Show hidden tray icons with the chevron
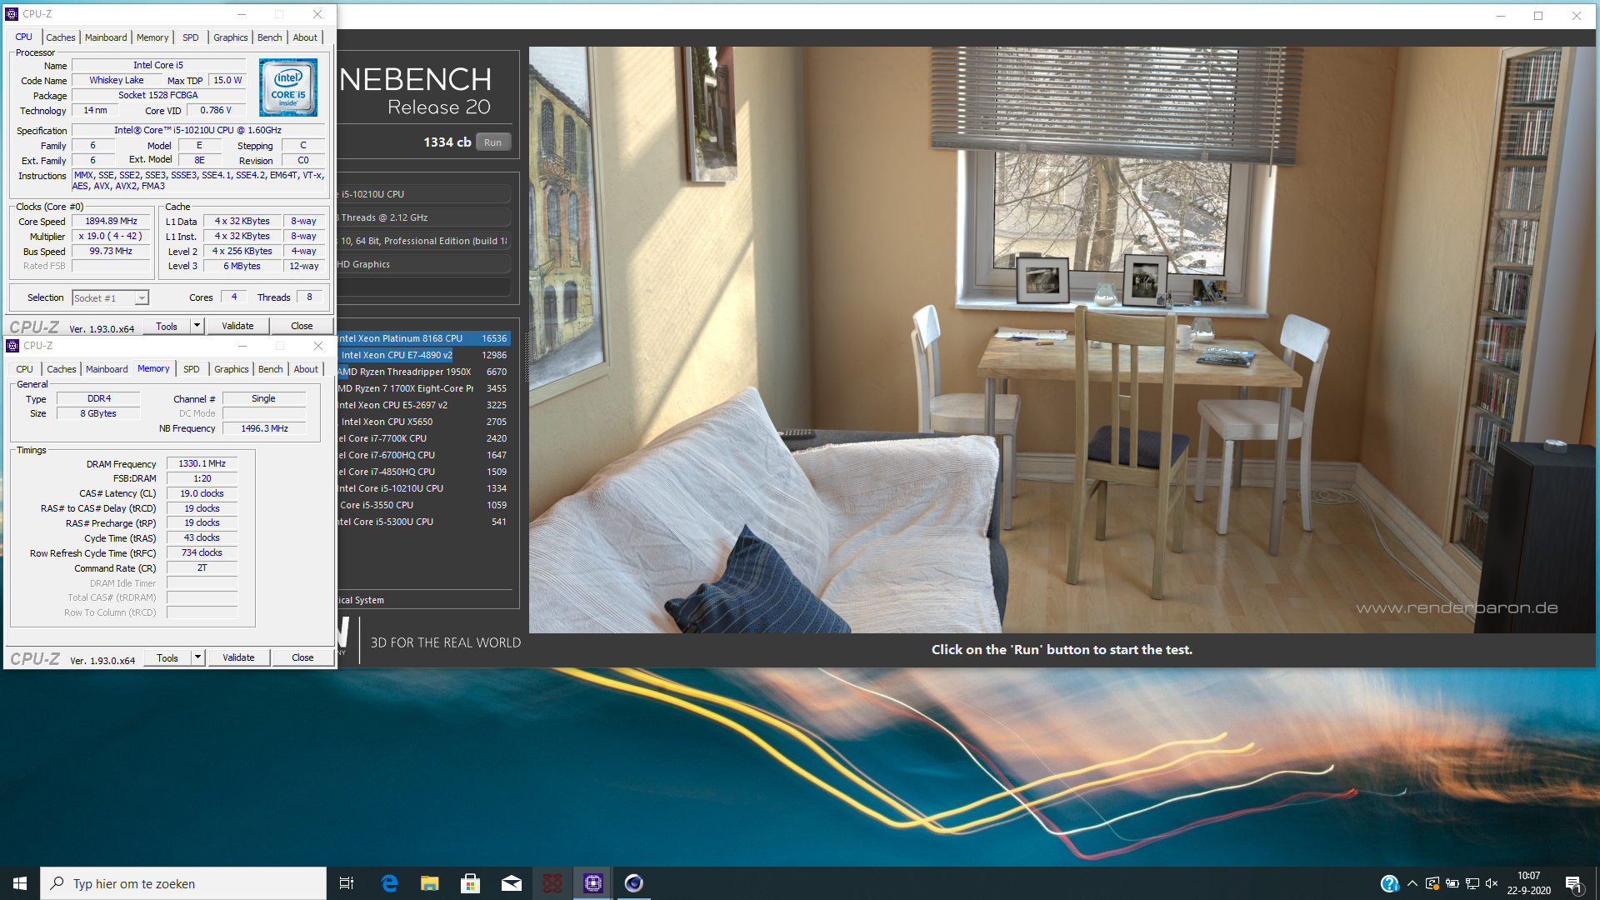The width and height of the screenshot is (1600, 900). [1412, 883]
